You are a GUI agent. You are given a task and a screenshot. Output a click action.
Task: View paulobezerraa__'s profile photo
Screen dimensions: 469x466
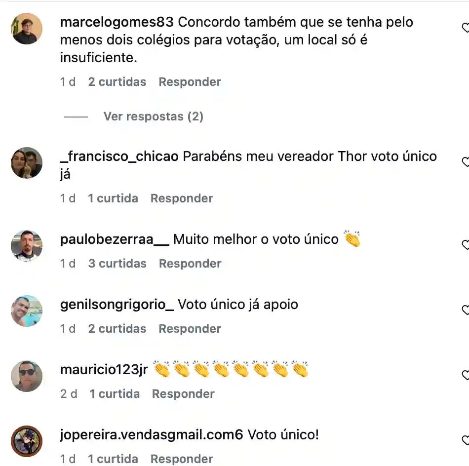click(x=27, y=246)
